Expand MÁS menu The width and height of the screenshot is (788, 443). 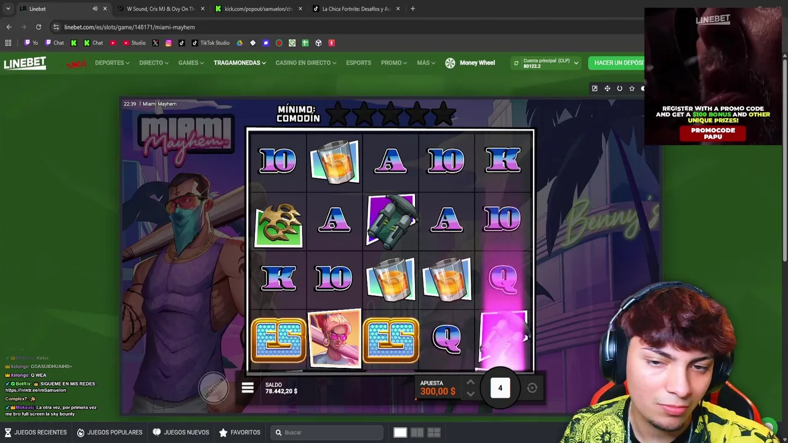pos(426,63)
